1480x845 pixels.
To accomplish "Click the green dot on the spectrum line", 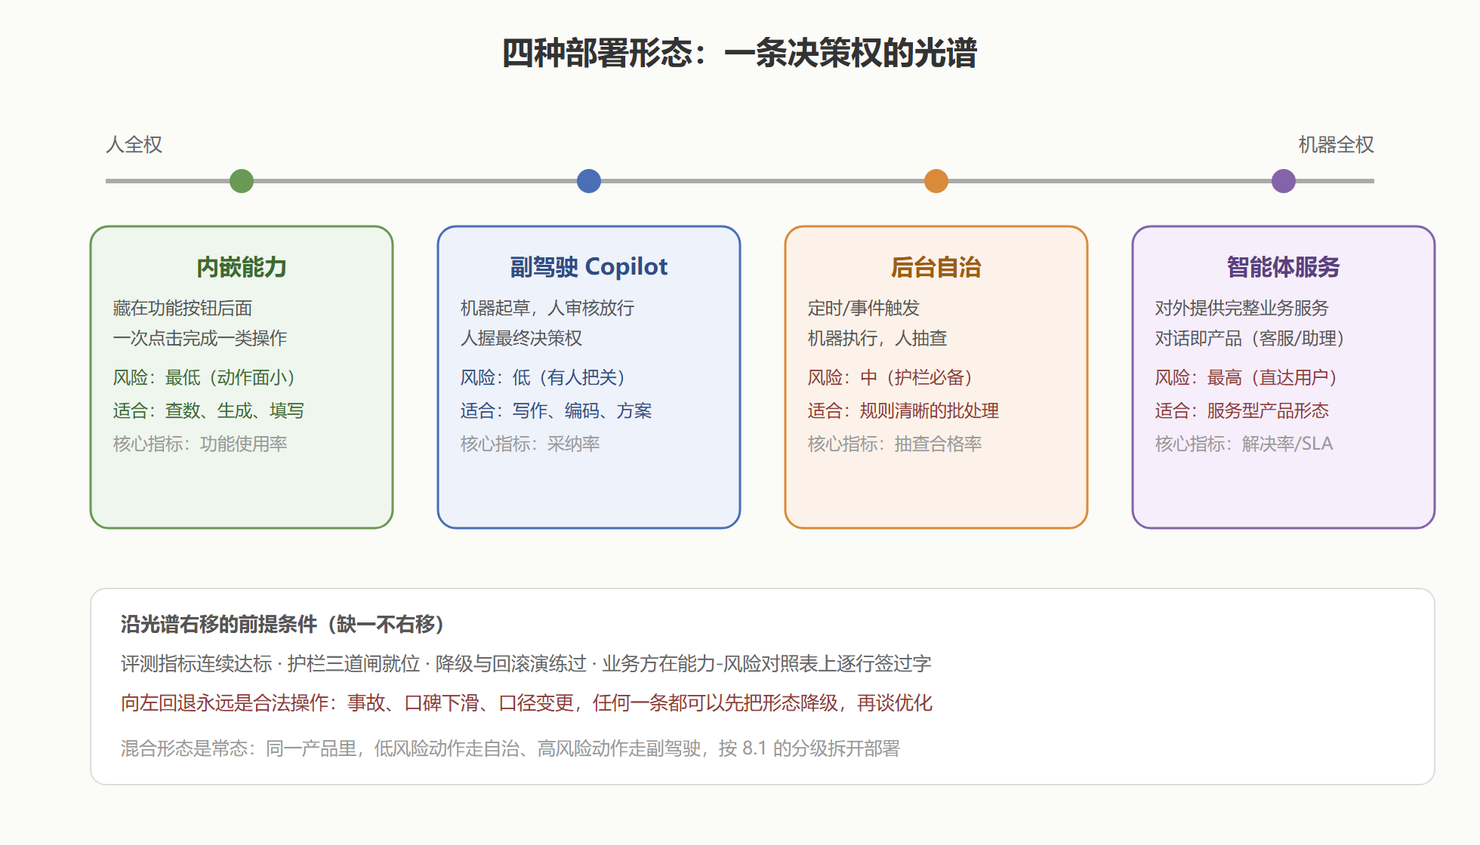I will tap(242, 181).
